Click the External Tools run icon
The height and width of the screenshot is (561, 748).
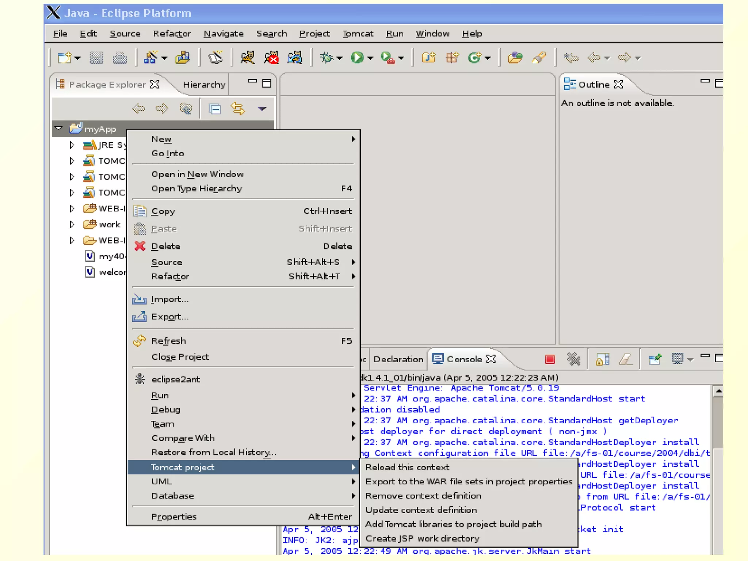point(388,58)
